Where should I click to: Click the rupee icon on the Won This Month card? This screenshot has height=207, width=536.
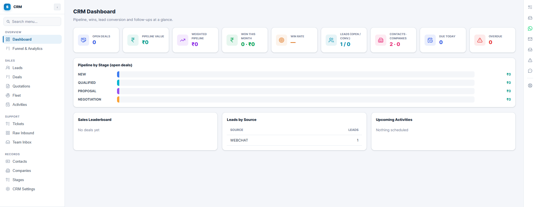(232, 40)
